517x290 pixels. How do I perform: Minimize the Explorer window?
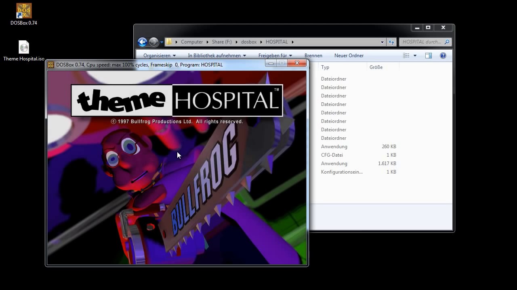417,28
